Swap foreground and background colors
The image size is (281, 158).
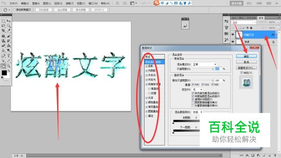pos(9,71)
